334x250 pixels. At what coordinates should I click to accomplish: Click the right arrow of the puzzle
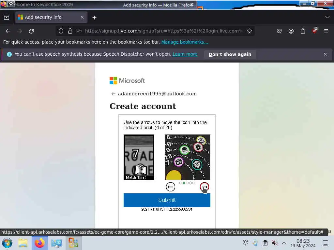(x=205, y=187)
